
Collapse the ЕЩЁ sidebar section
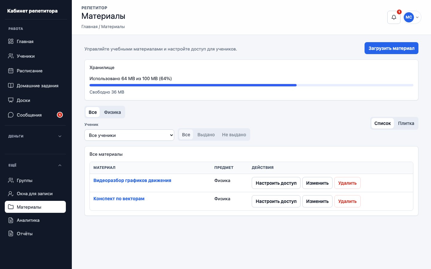pos(35,165)
